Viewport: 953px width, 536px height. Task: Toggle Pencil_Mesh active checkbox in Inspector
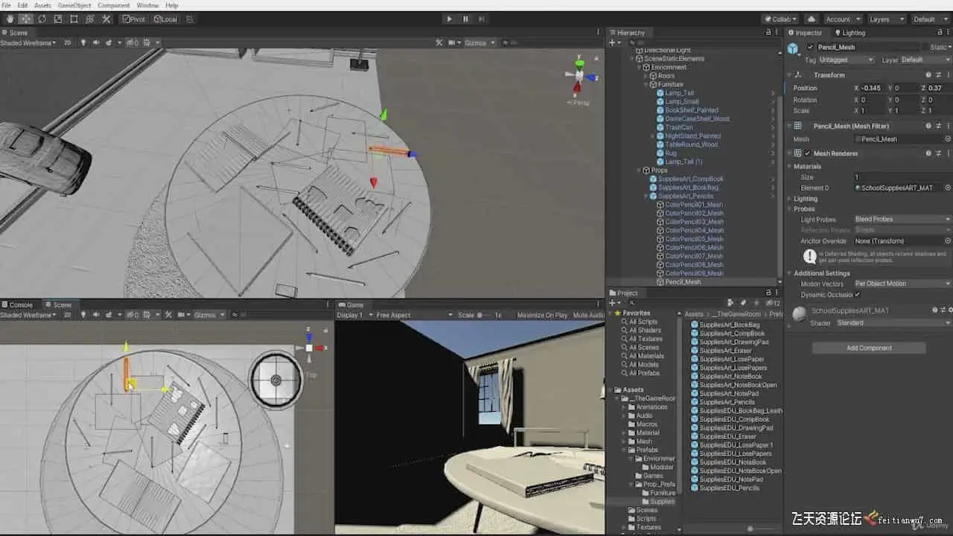(810, 48)
